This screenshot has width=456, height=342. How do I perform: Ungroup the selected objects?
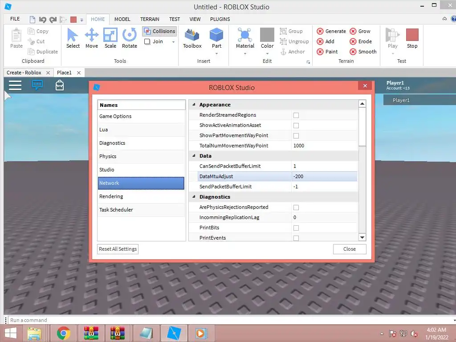[x=294, y=41]
